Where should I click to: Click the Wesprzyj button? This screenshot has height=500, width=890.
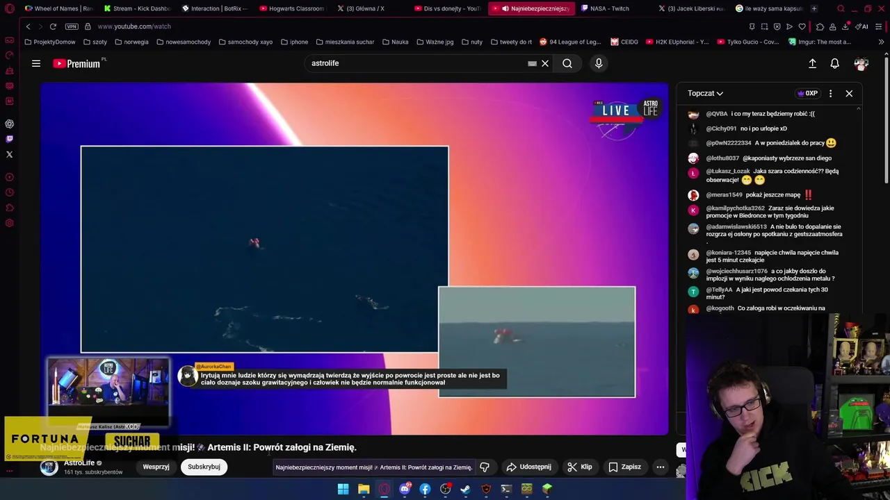[156, 467]
